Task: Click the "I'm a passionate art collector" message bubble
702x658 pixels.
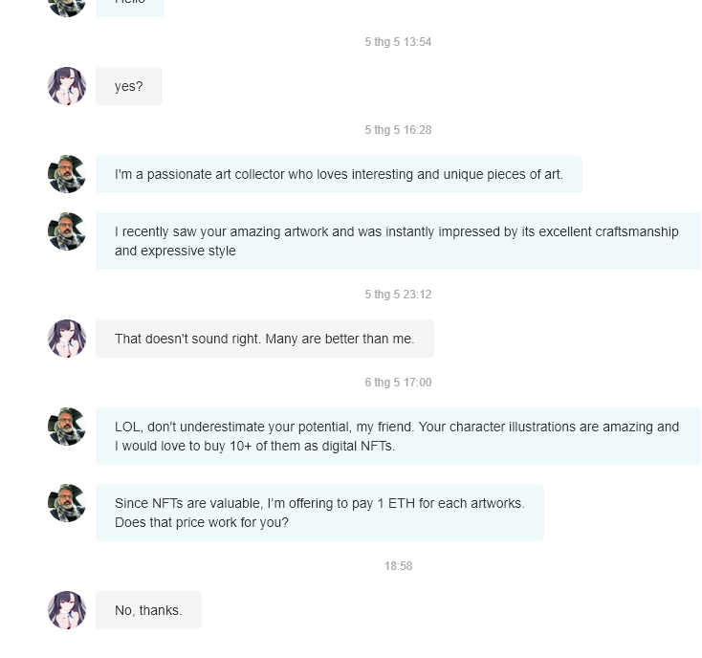Action: (339, 174)
